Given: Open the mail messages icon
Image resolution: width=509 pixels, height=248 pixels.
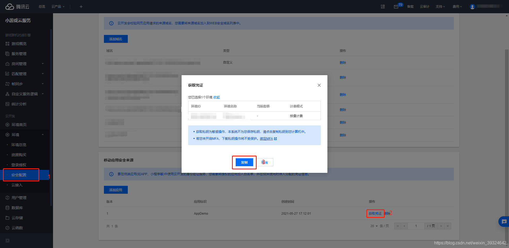Looking at the screenshot, I should (396, 7).
